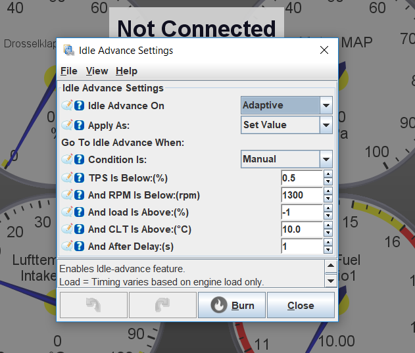Open help for Condition Is setting

[x=79, y=159]
